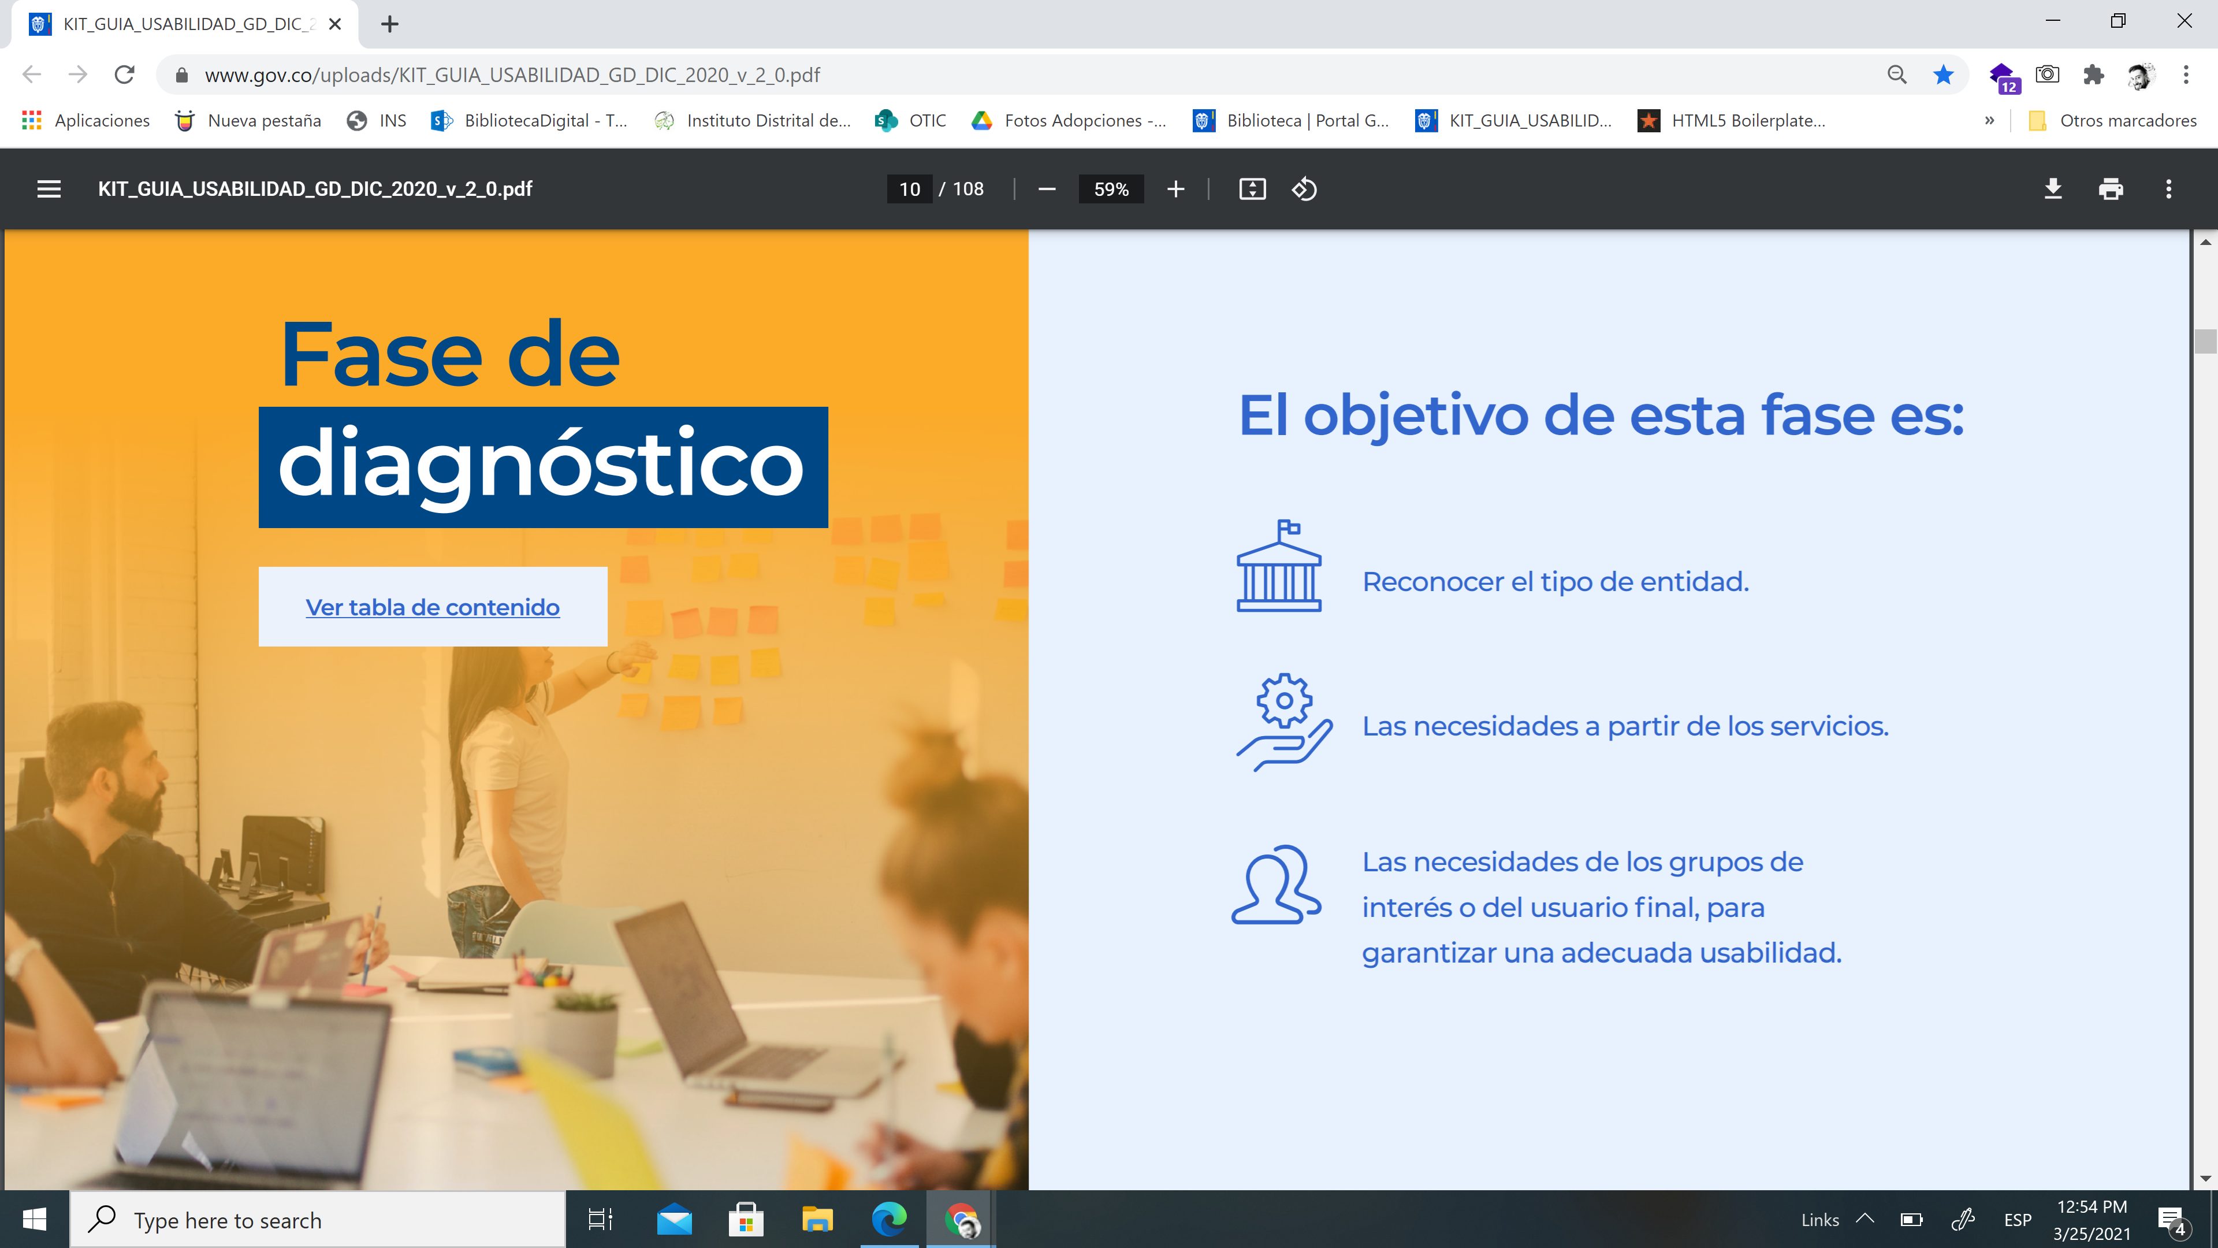
Task: Open the Aplicaciones bookmark
Action: point(85,121)
